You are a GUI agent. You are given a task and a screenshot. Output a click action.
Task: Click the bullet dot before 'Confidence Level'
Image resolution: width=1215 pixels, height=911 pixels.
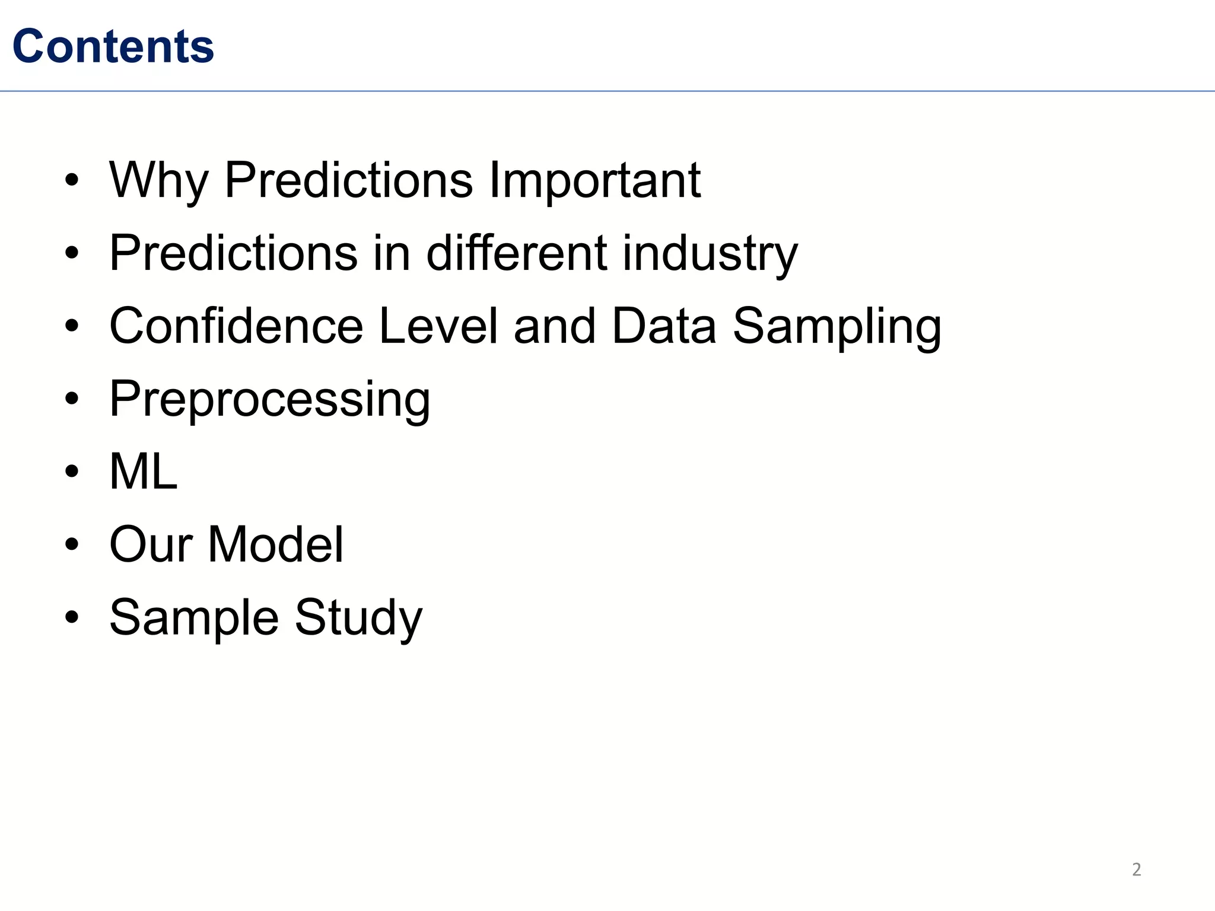pyautogui.click(x=72, y=326)
